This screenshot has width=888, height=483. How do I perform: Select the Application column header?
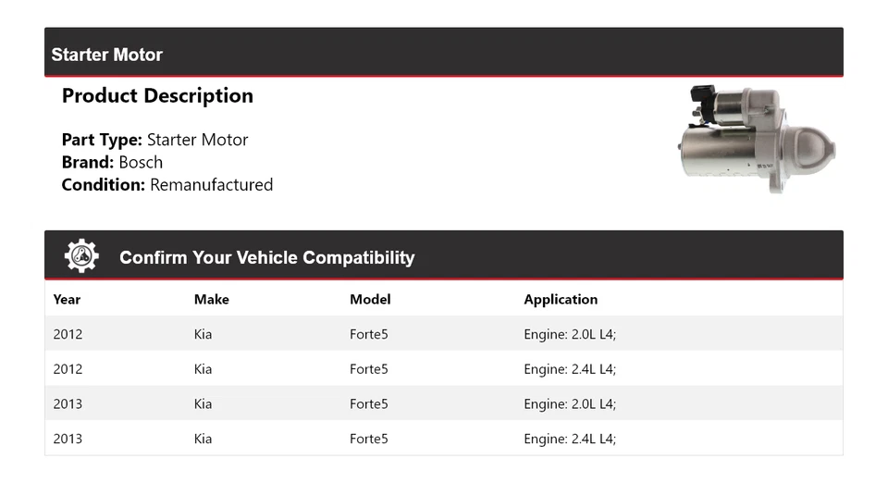pyautogui.click(x=561, y=299)
